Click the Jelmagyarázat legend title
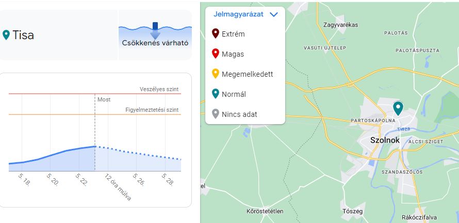 click(238, 14)
